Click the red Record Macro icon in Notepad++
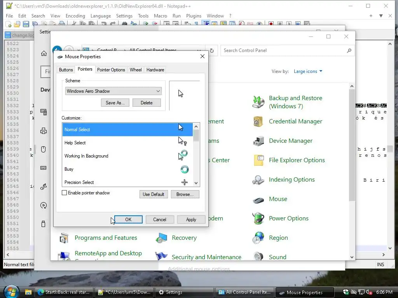The image size is (398, 298). (x=271, y=24)
